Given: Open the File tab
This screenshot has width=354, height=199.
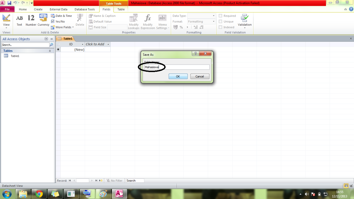Looking at the screenshot, I should [x=7, y=9].
